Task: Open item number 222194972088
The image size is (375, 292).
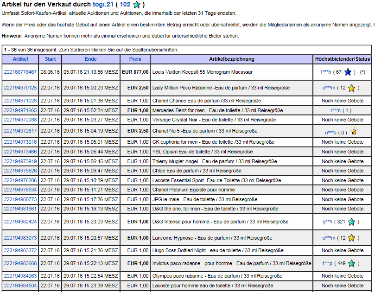Action: pyautogui.click(x=20, y=120)
